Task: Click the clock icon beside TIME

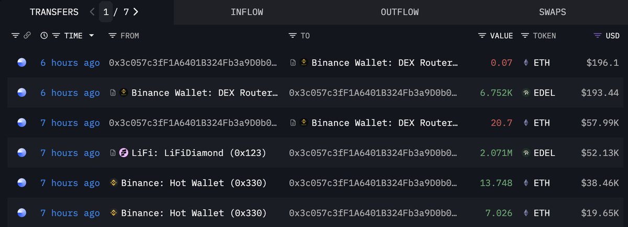Action: click(x=44, y=36)
